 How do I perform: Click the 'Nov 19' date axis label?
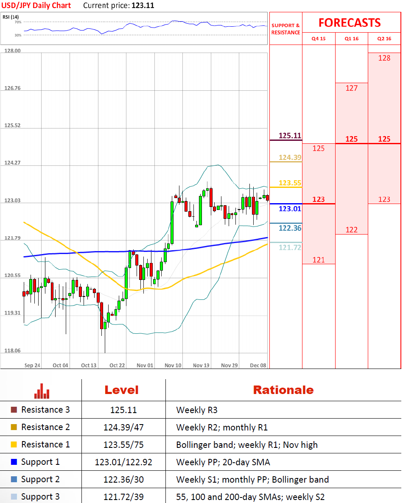tap(201, 366)
